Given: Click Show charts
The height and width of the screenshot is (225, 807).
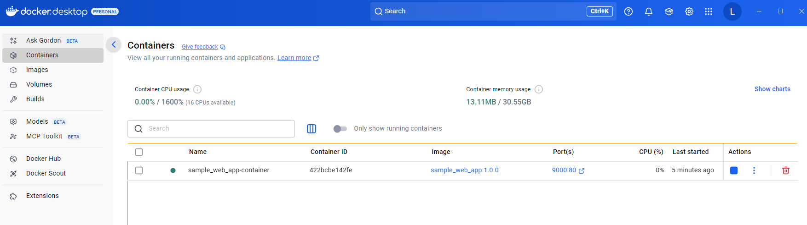Looking at the screenshot, I should tap(772, 89).
